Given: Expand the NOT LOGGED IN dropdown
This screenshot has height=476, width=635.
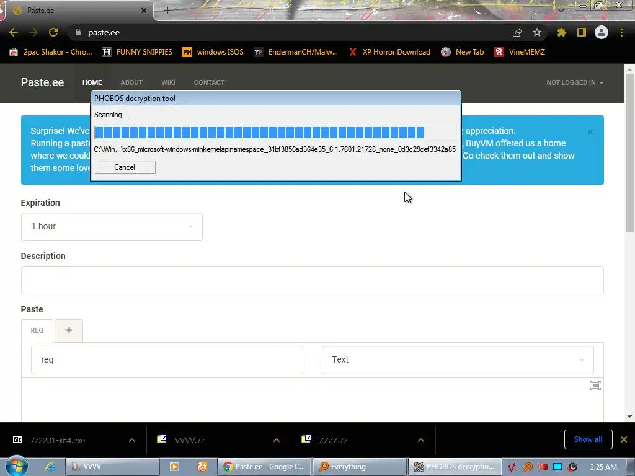Looking at the screenshot, I should (x=575, y=82).
